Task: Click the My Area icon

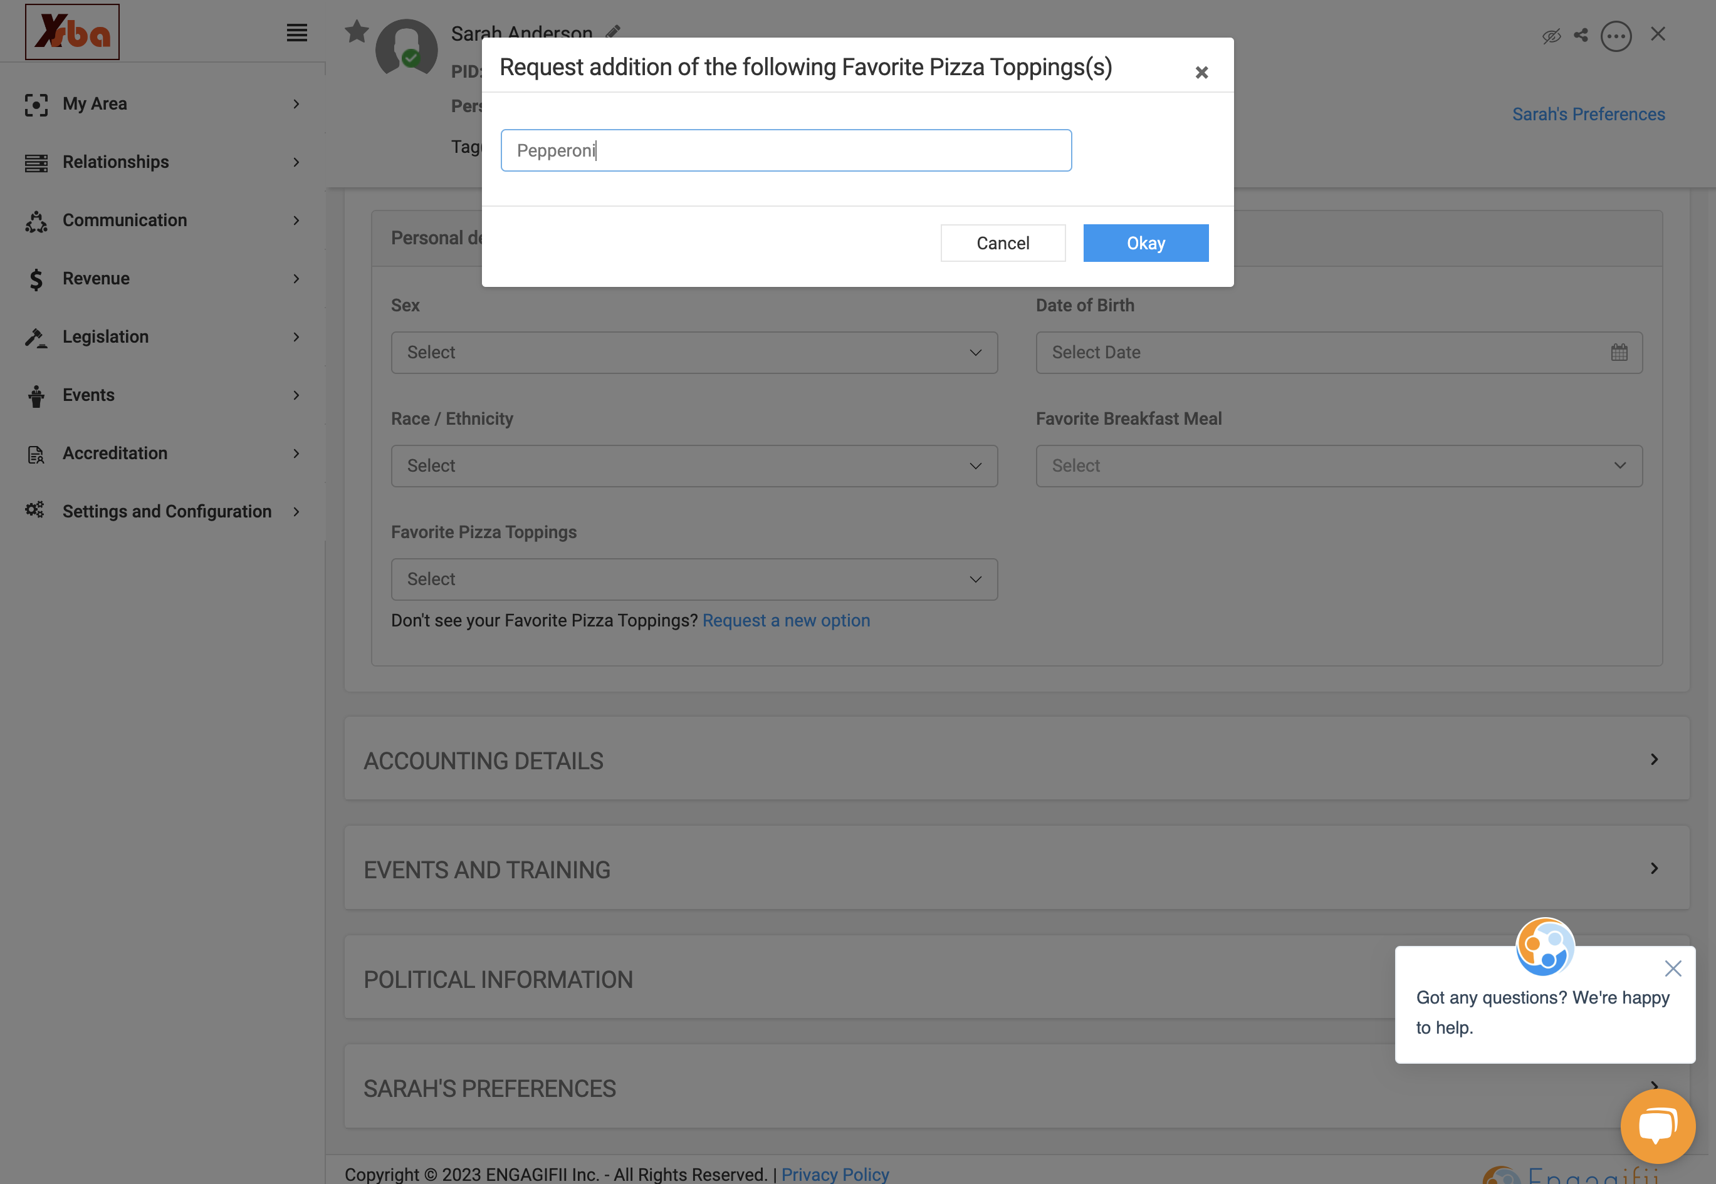Action: point(36,105)
